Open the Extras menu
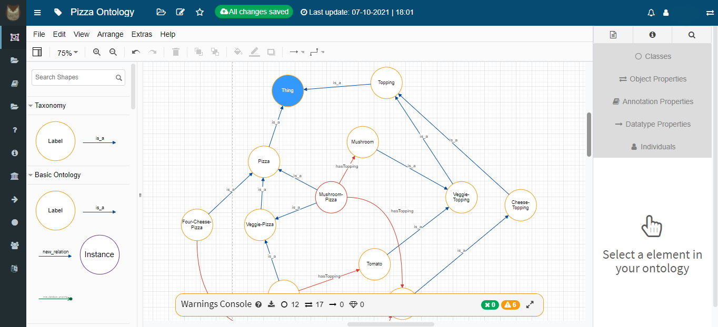 coord(142,34)
